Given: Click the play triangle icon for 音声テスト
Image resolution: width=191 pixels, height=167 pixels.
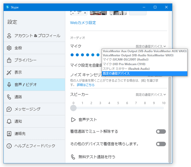Looking at the screenshot, I should tap(73, 120).
